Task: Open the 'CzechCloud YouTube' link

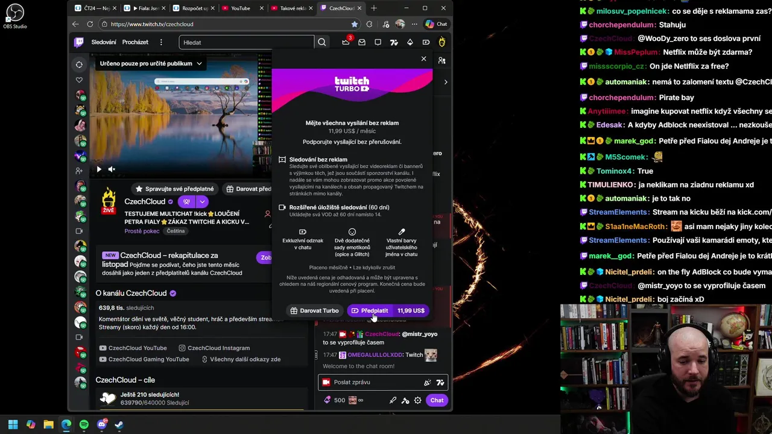Action: pyautogui.click(x=133, y=348)
